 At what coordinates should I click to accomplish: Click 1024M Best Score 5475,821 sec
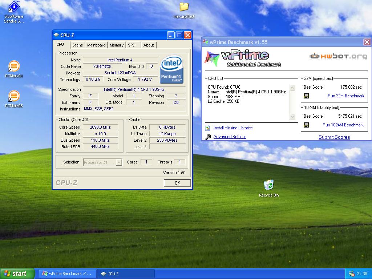click(350, 116)
